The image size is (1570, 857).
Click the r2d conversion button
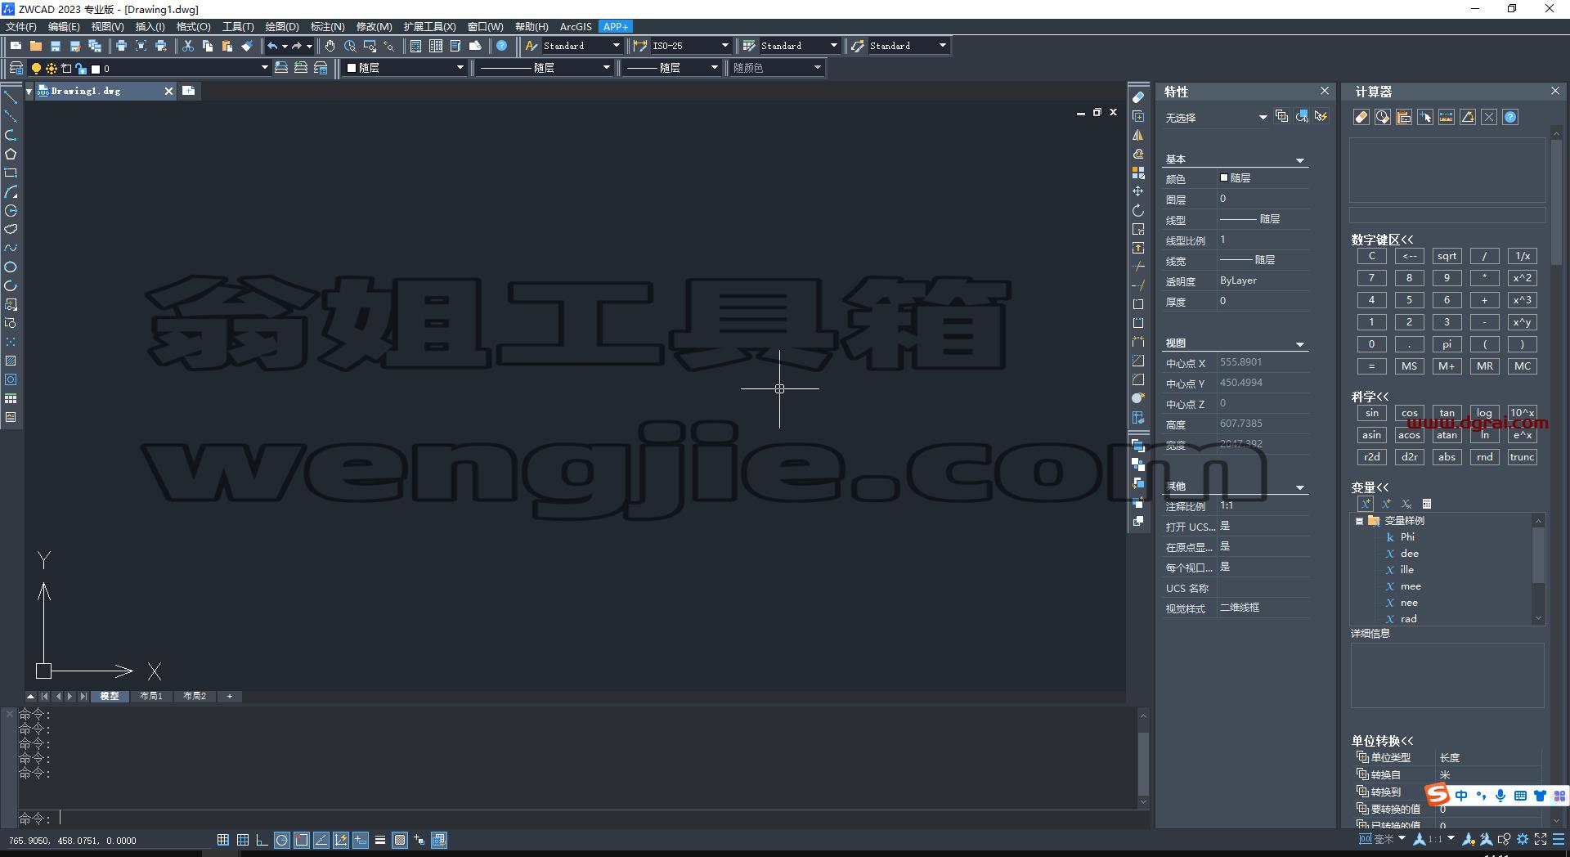(x=1371, y=457)
